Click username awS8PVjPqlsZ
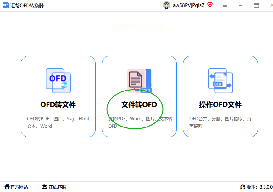 click(189, 5)
